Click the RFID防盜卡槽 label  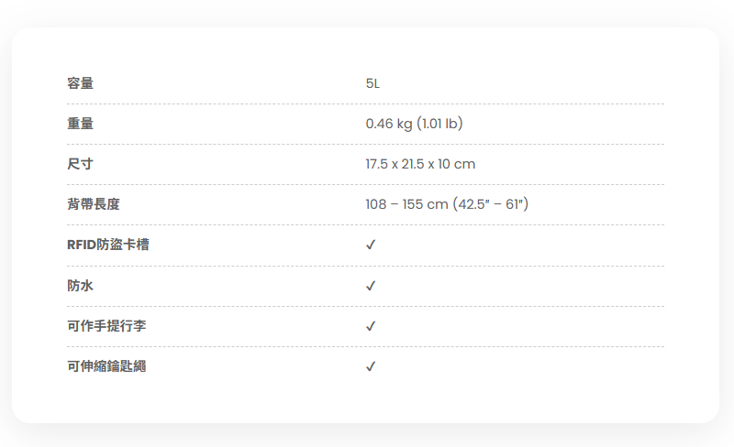(107, 245)
